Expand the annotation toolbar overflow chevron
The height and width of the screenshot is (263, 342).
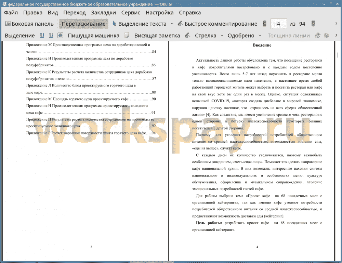(336, 35)
